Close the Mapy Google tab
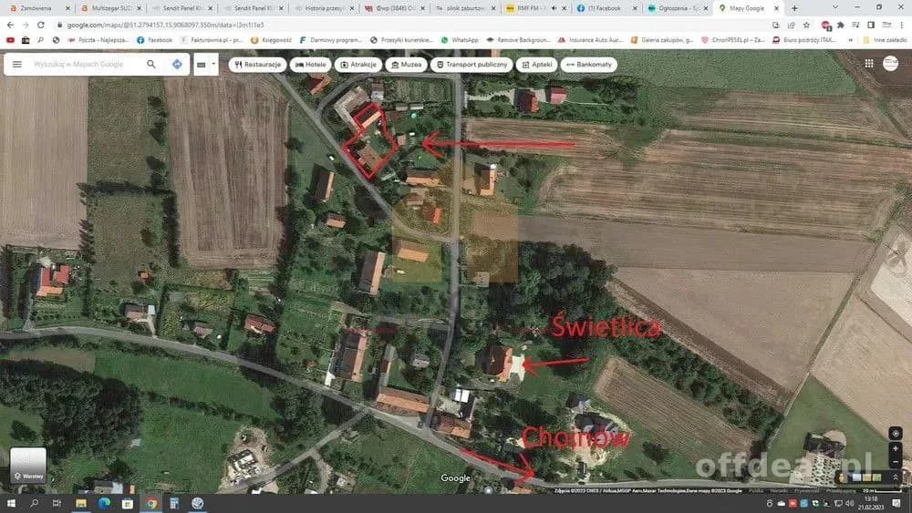912x513 pixels. click(776, 8)
